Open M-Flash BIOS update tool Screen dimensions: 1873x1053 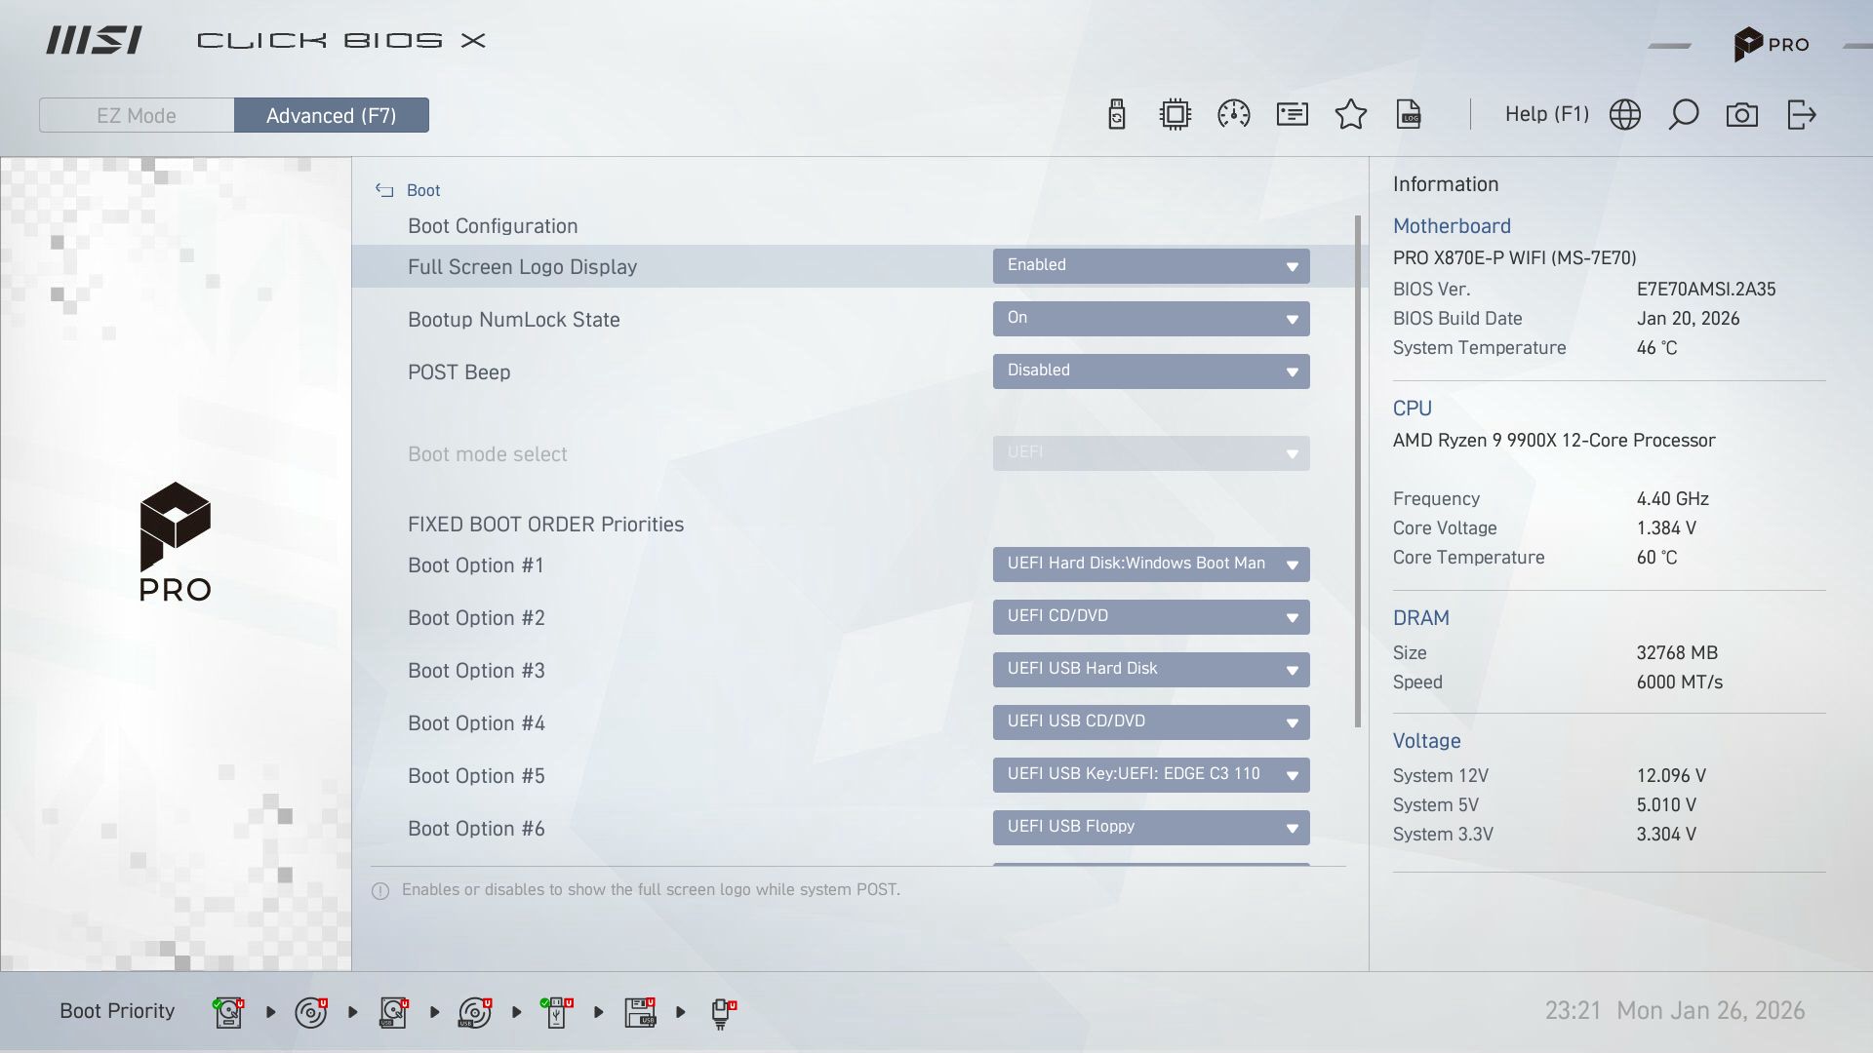click(1117, 114)
